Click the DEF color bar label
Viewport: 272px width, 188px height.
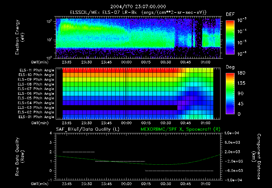point(230,14)
